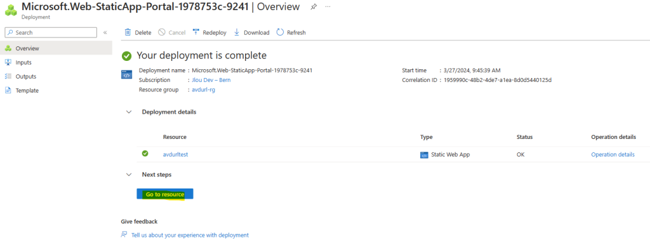Screen dimensions: 650x245
Task: Click the Download arrow icon
Action: [x=237, y=32]
